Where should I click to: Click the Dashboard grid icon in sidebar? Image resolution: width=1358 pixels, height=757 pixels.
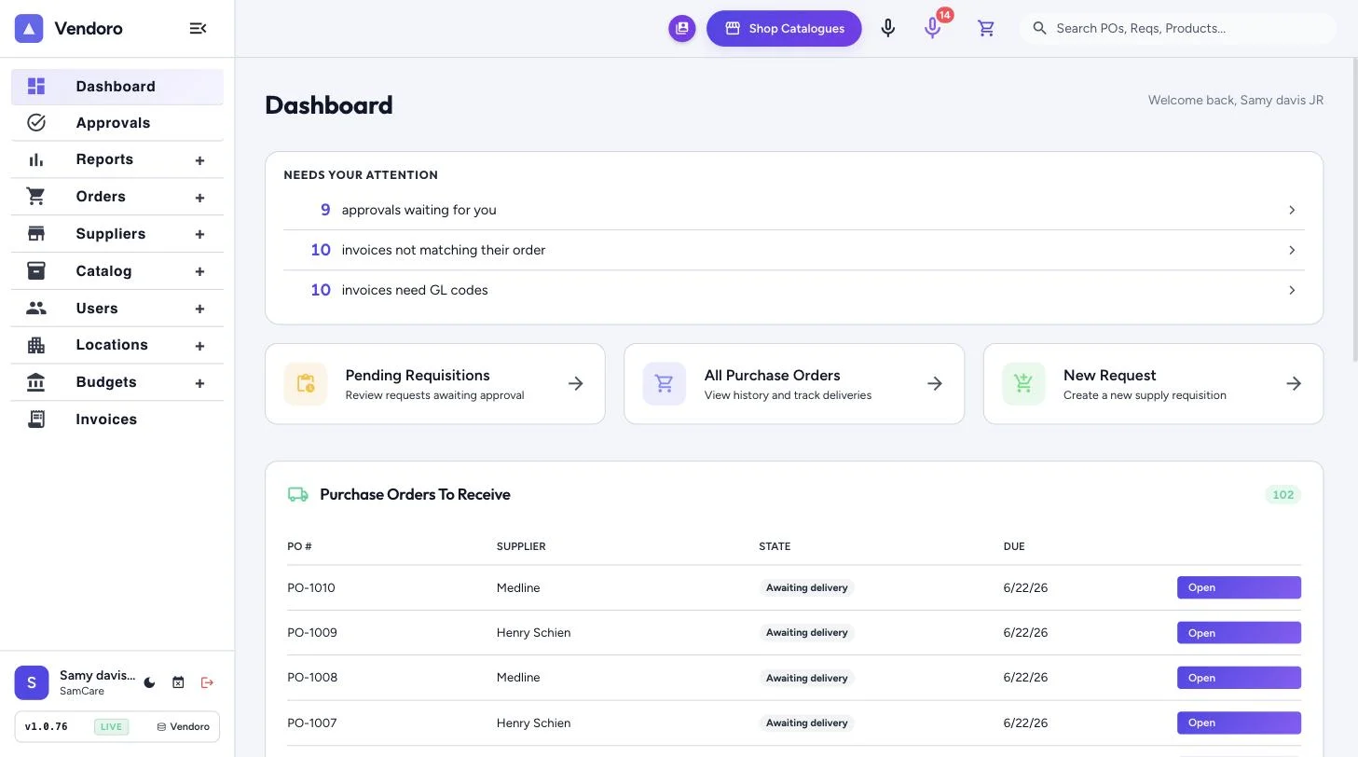pyautogui.click(x=36, y=87)
